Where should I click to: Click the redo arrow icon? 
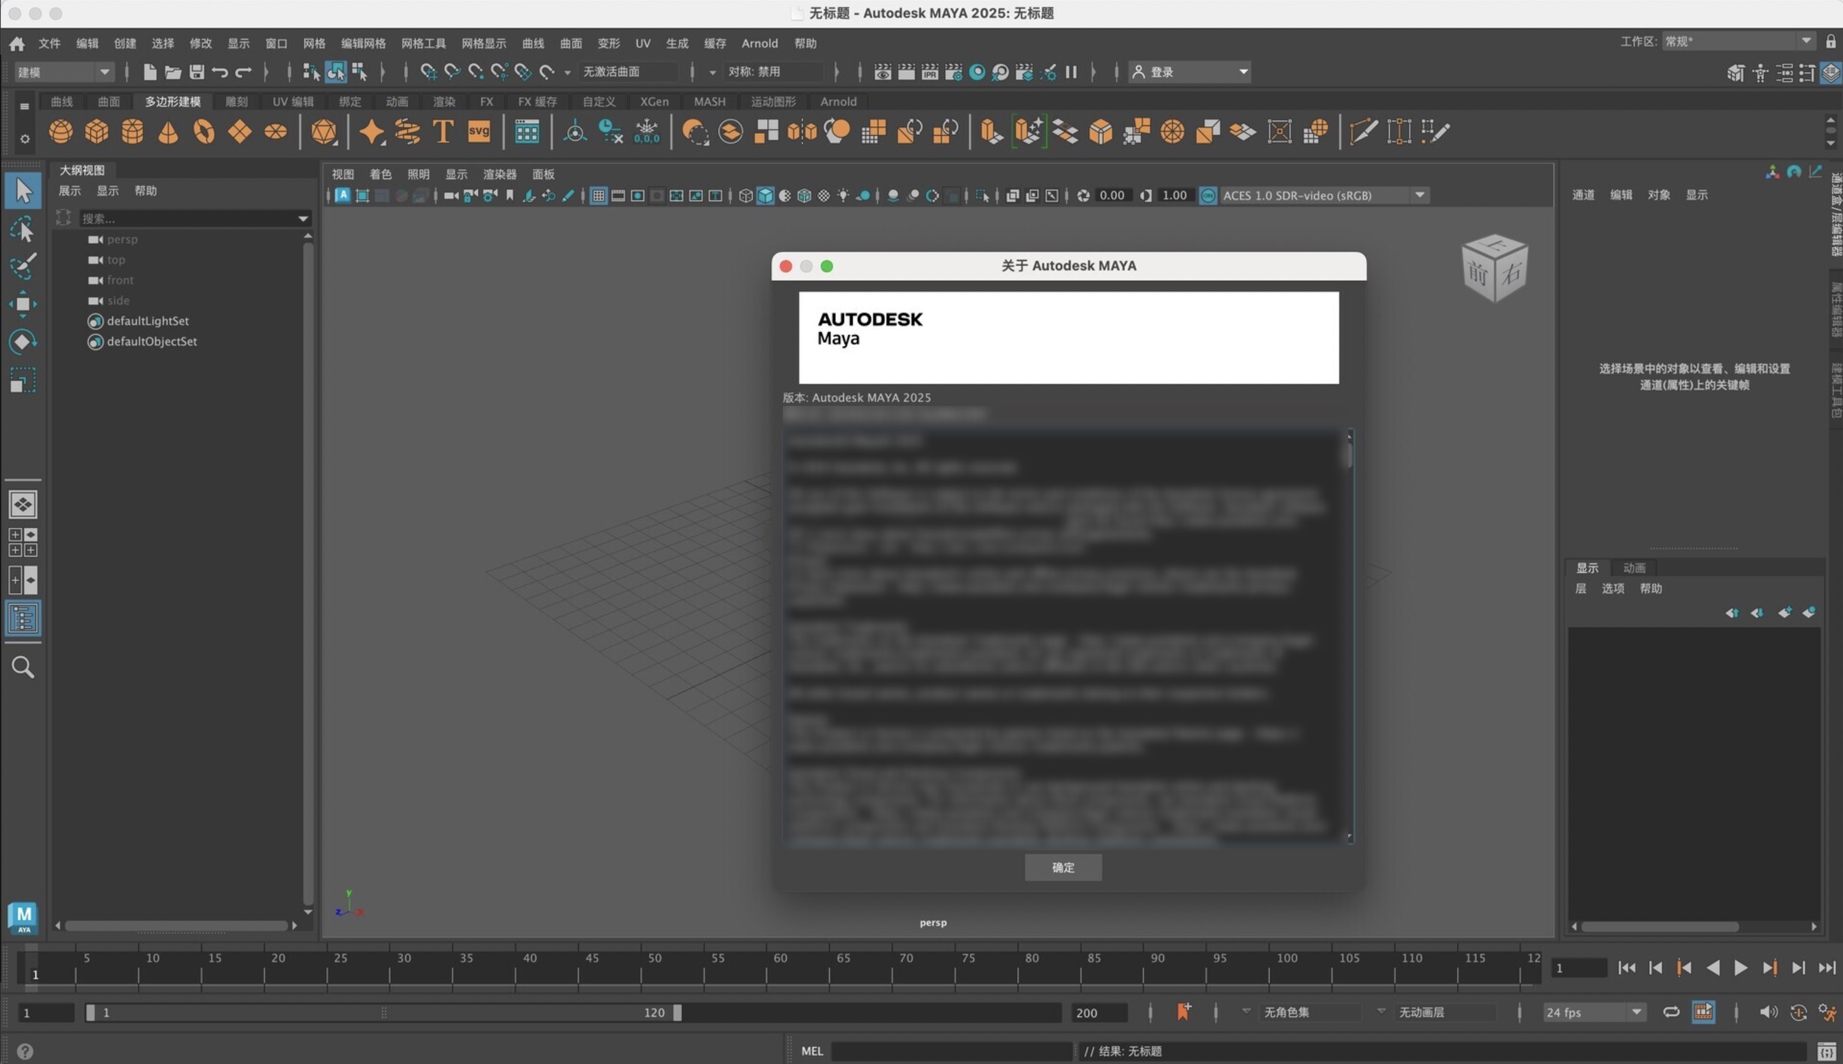tap(243, 71)
